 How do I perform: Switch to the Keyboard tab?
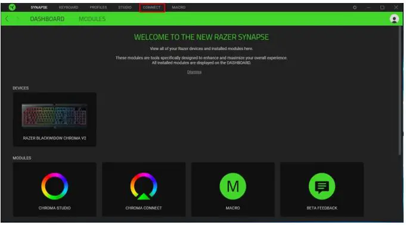pyautogui.click(x=69, y=8)
